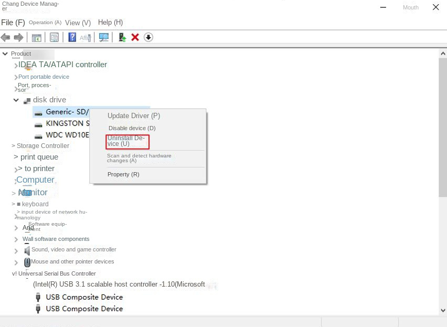The height and width of the screenshot is (327, 447).
Task: Click the Help question mark toolbar icon
Action: point(72,37)
